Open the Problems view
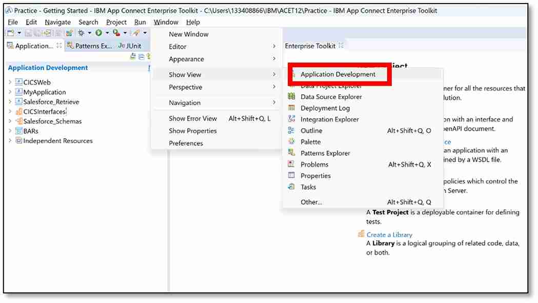The width and height of the screenshot is (538, 303). click(x=314, y=164)
